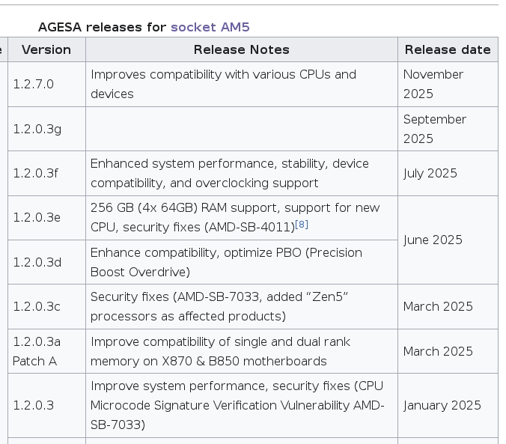Open the socket AM5 link
The image size is (506, 444).
pos(210,27)
